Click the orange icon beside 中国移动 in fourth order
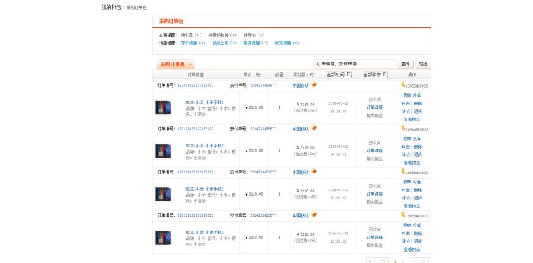This screenshot has height=263, width=533. coord(313,215)
